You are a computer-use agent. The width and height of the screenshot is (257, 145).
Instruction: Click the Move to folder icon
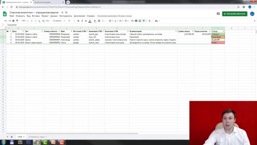tap(66, 12)
